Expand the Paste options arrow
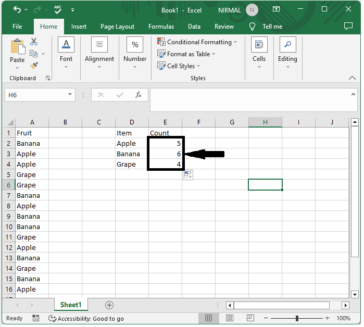The image size is (364, 327). pos(17,68)
